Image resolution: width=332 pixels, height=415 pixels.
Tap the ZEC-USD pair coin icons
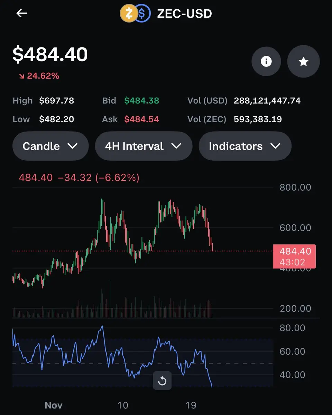[x=135, y=13]
